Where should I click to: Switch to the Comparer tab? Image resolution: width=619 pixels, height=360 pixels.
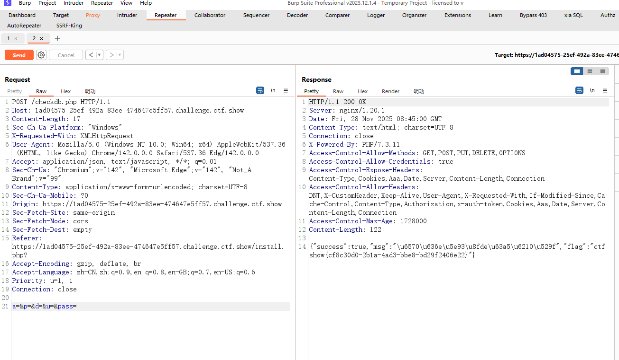tap(337, 15)
